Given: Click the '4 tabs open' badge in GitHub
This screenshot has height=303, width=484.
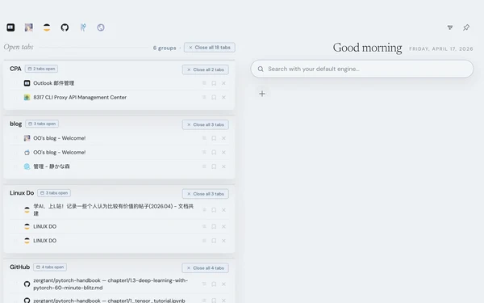Looking at the screenshot, I should (x=50, y=267).
